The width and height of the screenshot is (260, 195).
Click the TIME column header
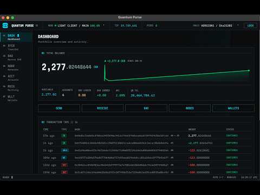coord(45,129)
